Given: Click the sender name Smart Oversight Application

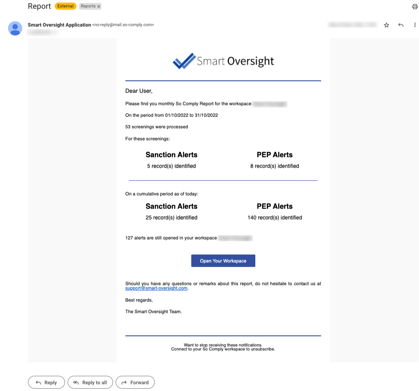Looking at the screenshot, I should pos(59,25).
